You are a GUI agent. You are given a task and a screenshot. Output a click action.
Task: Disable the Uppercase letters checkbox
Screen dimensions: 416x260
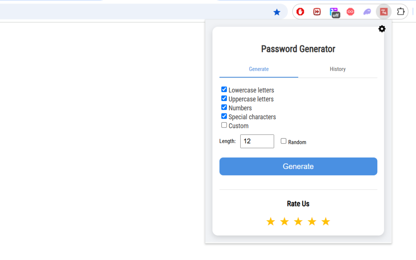[224, 98]
